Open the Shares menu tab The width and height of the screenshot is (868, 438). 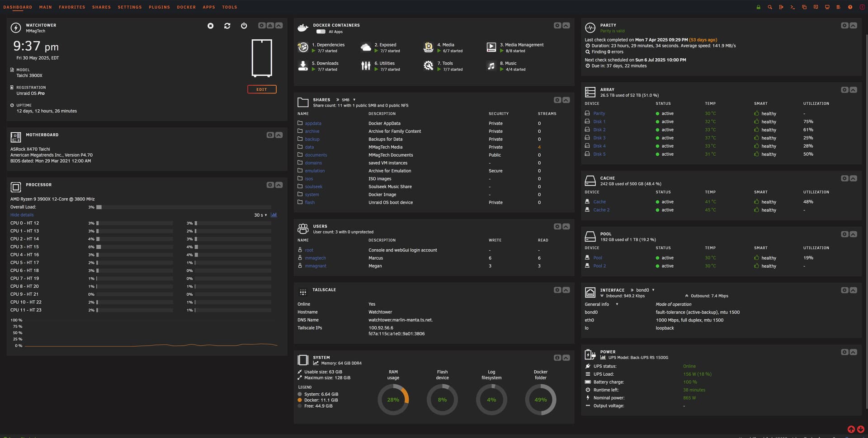coord(101,7)
